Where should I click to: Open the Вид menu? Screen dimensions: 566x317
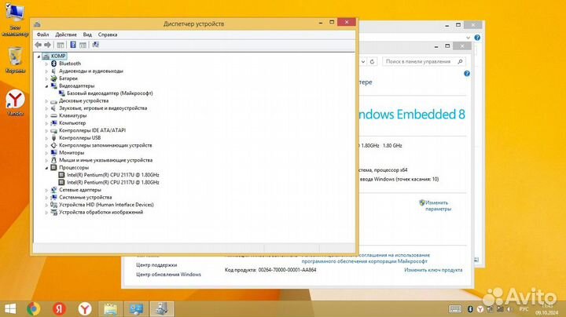[x=87, y=35]
